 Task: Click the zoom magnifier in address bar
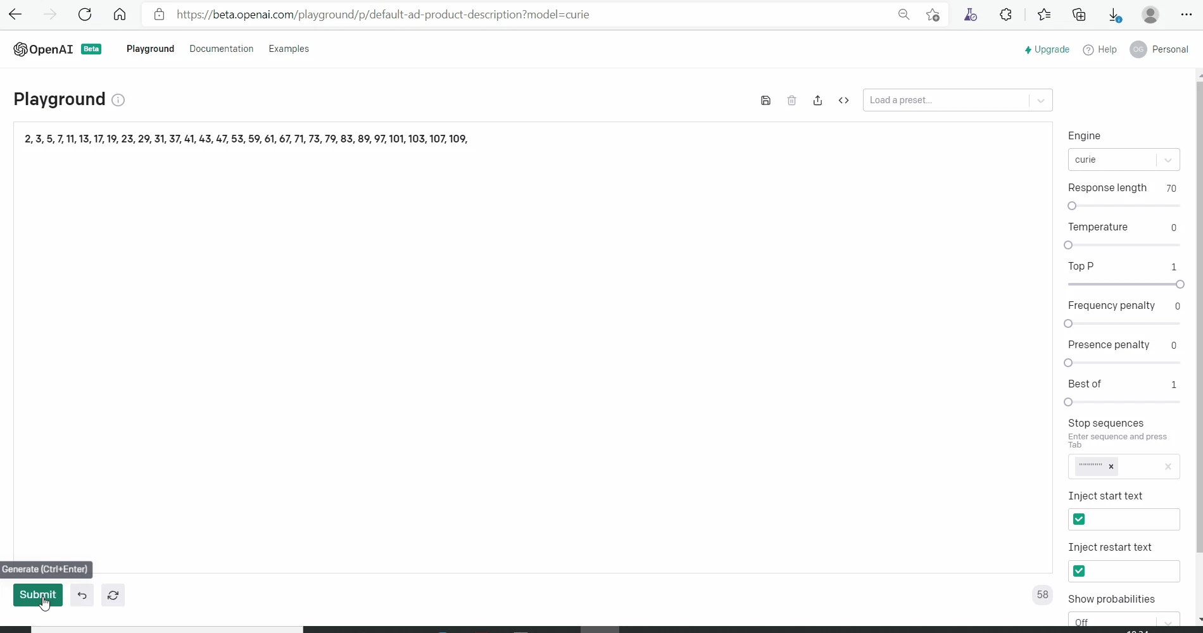click(904, 15)
